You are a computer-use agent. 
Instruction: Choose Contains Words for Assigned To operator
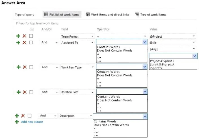click(x=108, y=47)
